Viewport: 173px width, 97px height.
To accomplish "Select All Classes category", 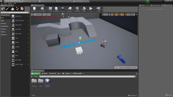I will click(4, 35).
